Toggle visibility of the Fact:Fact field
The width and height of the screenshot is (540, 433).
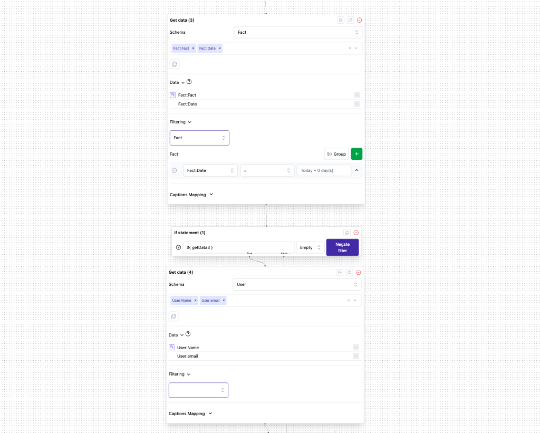pyautogui.click(x=357, y=95)
